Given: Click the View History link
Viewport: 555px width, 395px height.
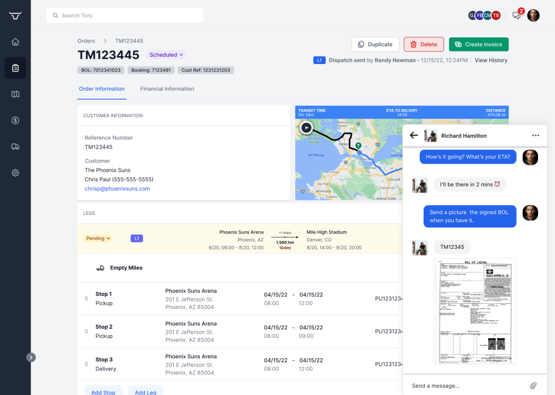Looking at the screenshot, I should (x=491, y=60).
